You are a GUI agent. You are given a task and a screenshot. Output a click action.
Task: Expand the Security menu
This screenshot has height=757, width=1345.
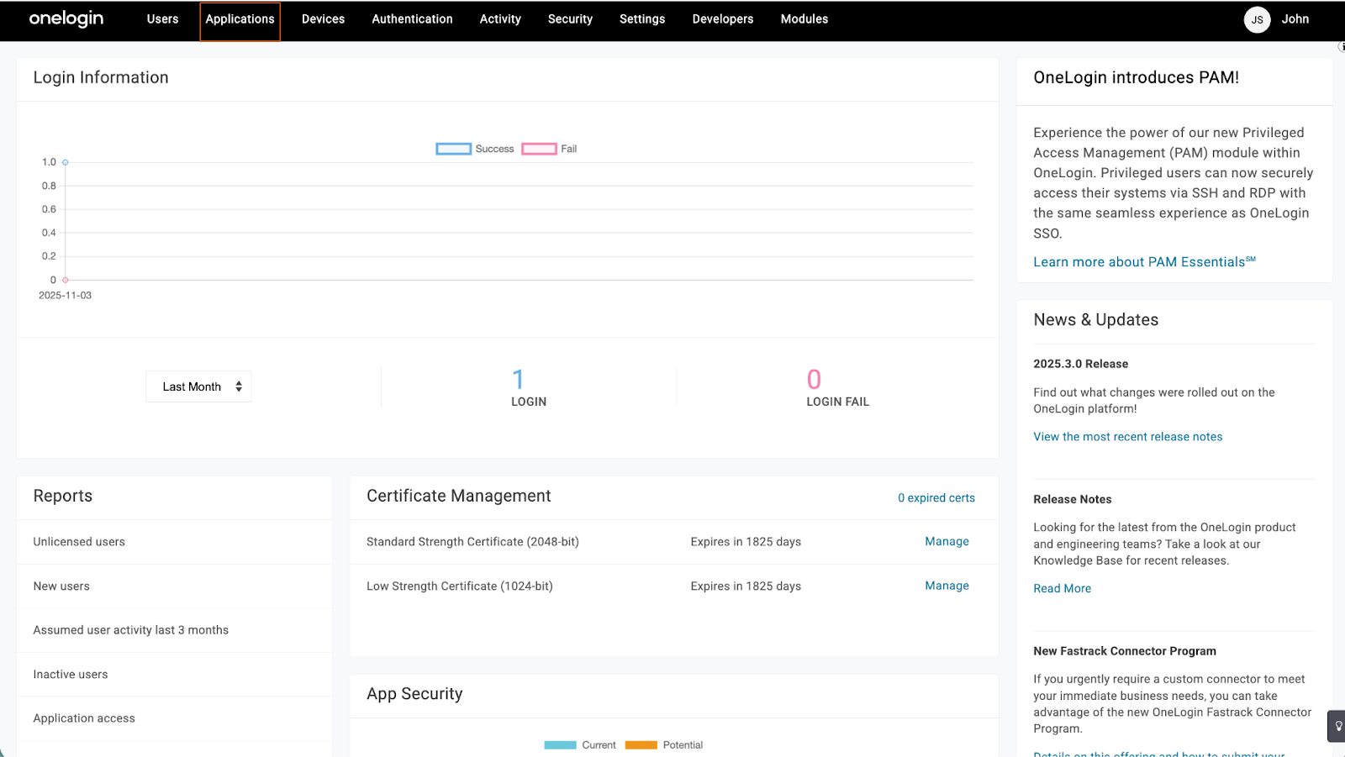(x=570, y=19)
